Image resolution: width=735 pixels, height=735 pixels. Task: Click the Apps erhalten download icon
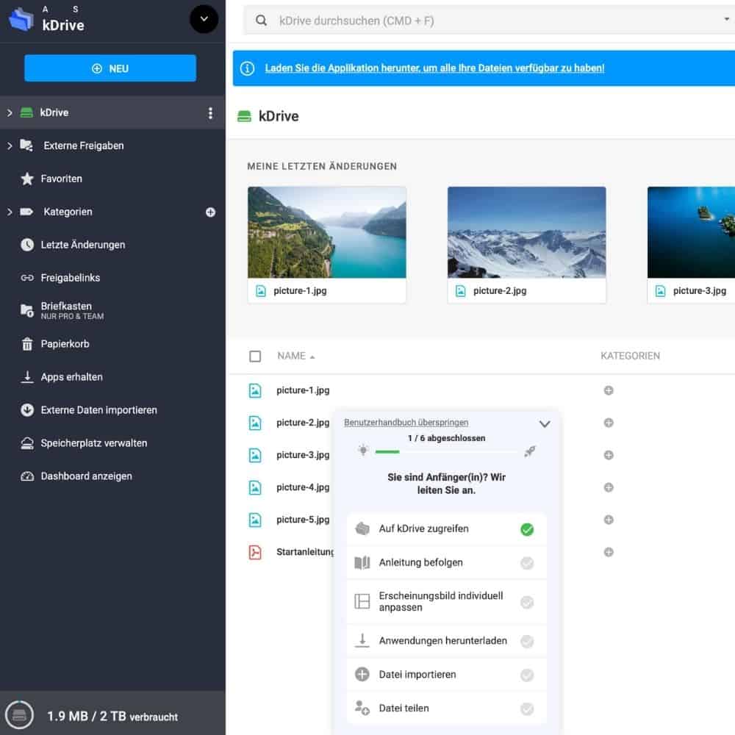point(27,377)
